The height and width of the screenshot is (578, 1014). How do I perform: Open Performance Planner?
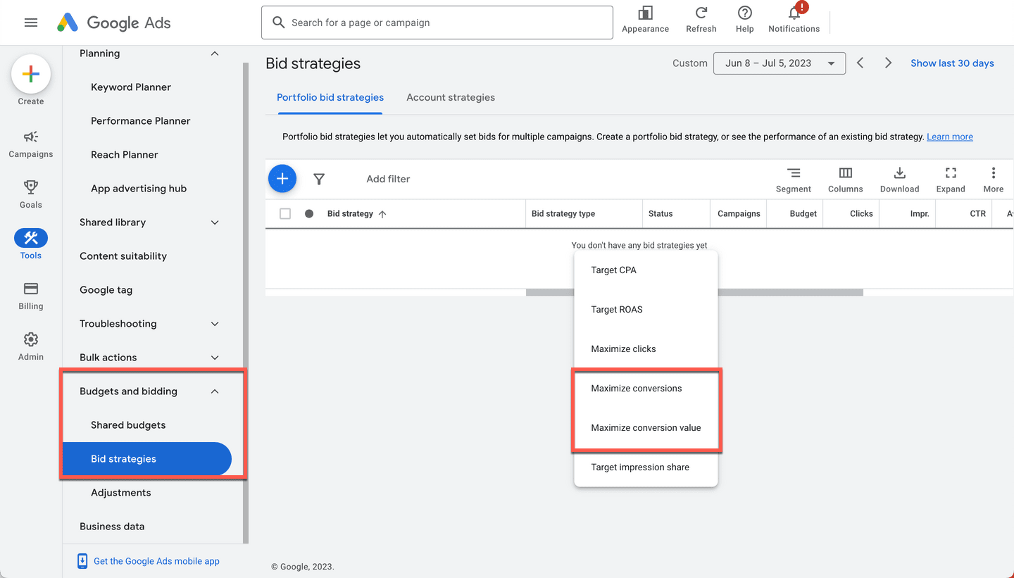141,121
